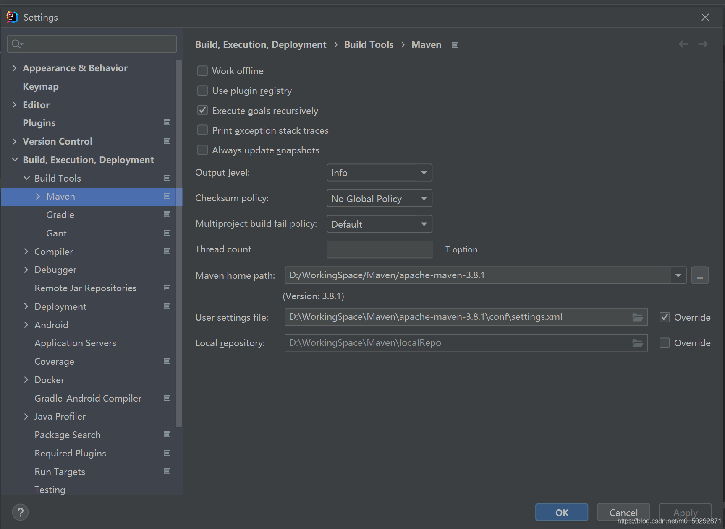The image size is (725, 529).
Task: Navigate back with the left arrow
Action: (683, 44)
